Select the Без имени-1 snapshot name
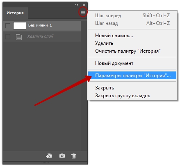The width and height of the screenshot is (180, 167). pyautogui.click(x=40, y=25)
